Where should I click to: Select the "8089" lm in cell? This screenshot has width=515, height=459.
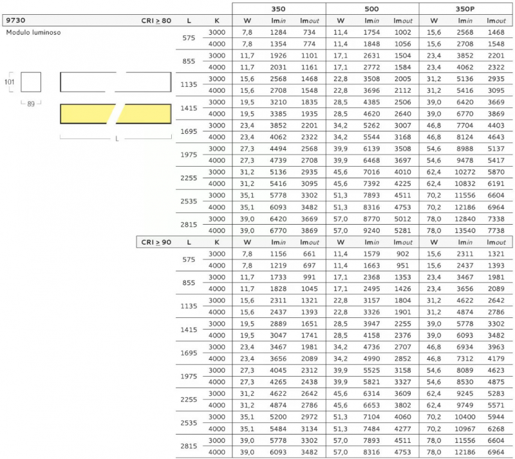465,370
